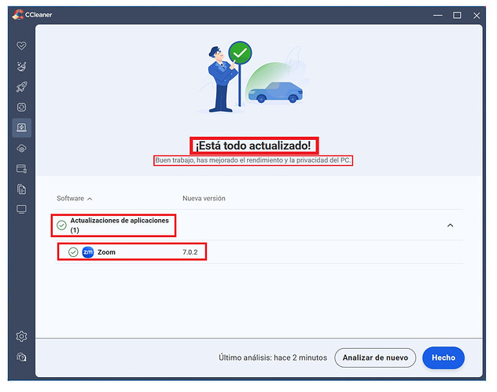497x392 pixels.
Task: Sort by the Software column header
Action: pyautogui.click(x=74, y=199)
